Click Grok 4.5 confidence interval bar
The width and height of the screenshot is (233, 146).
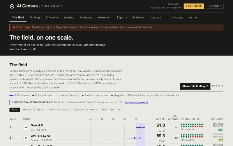(140, 127)
